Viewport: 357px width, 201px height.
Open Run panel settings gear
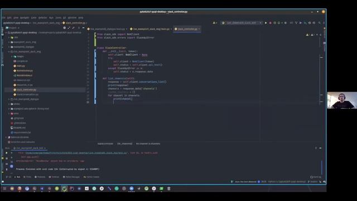click(316, 148)
